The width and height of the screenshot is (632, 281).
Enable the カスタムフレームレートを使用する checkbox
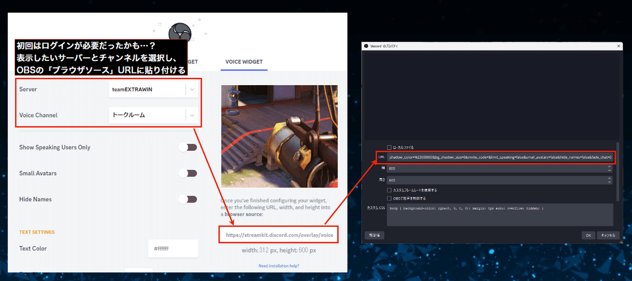[389, 190]
